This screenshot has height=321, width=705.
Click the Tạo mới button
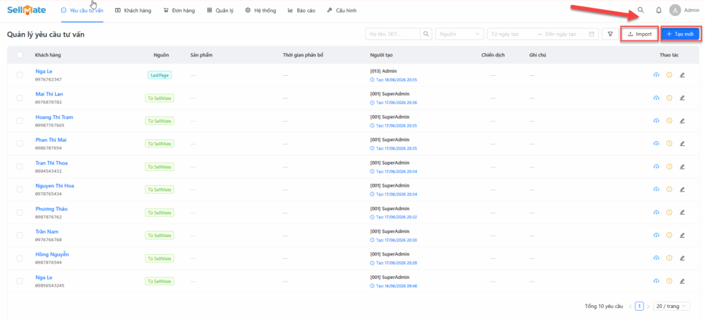681,34
